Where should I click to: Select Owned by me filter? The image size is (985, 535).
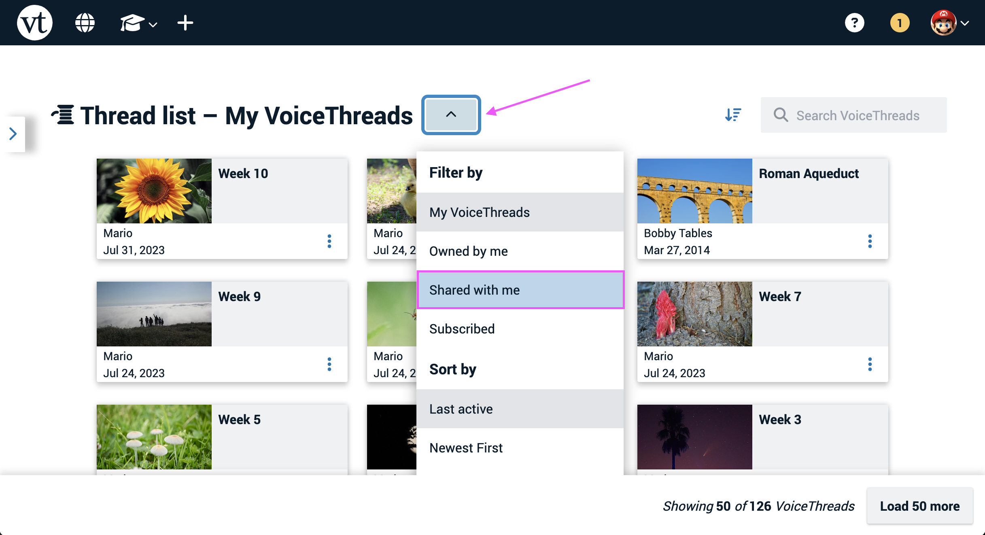pyautogui.click(x=520, y=251)
